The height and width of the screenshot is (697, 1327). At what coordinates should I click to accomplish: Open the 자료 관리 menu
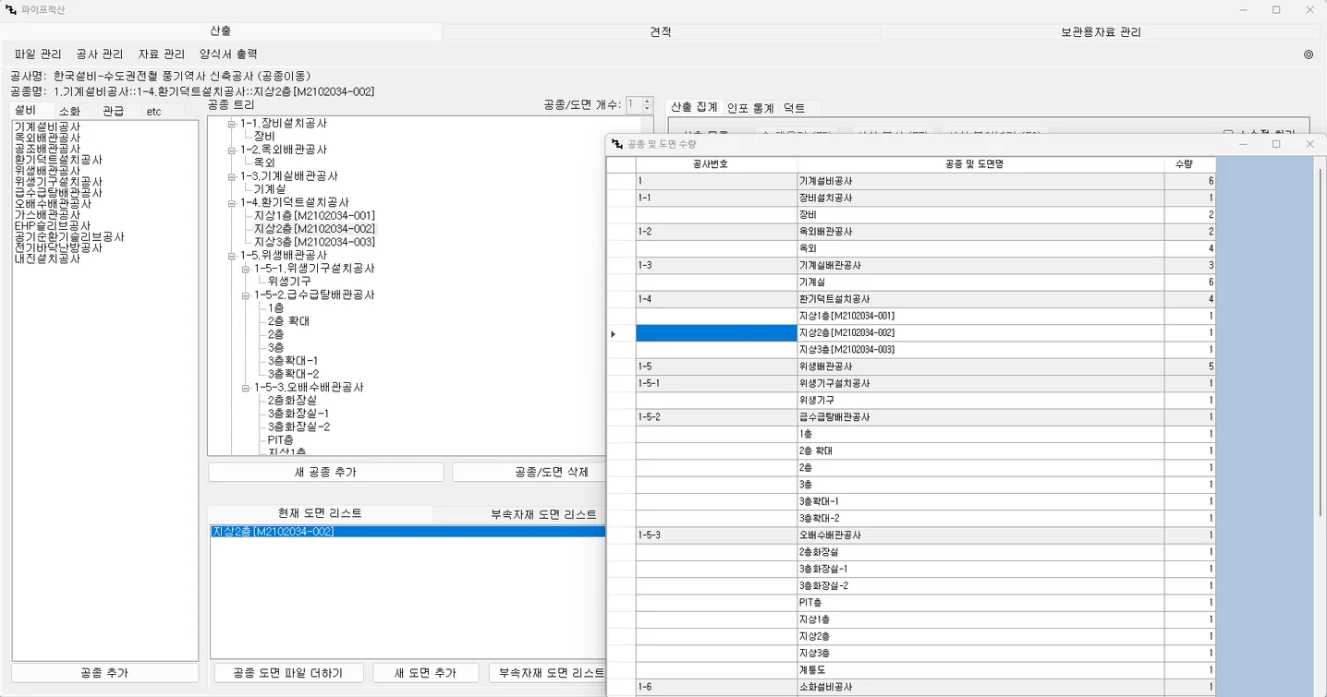coord(162,54)
